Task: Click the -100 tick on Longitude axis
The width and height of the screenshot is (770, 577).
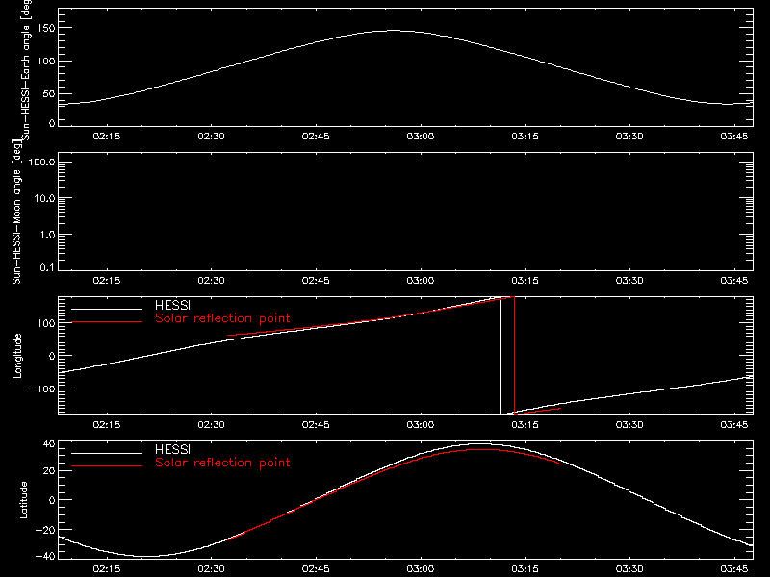Action: pos(41,389)
